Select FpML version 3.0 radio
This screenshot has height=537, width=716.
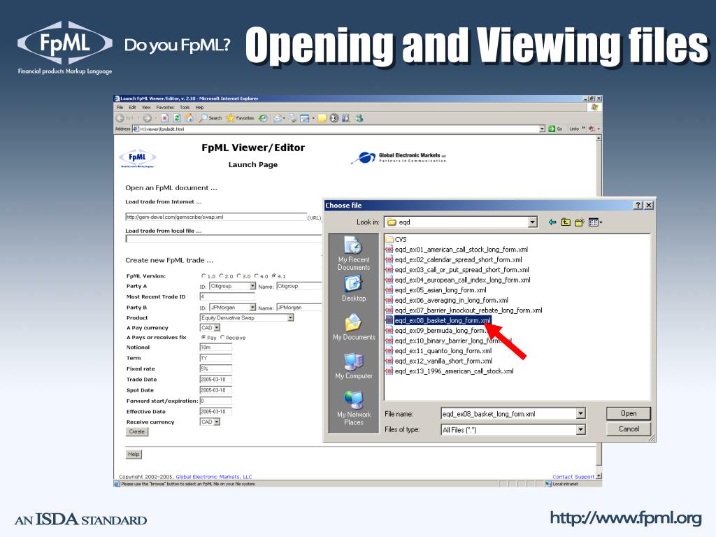click(x=239, y=275)
